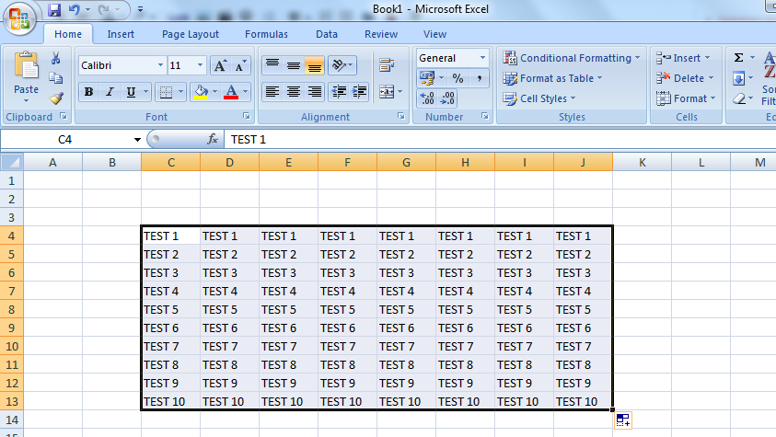Image resolution: width=776 pixels, height=437 pixels.
Task: Open the fill color dropdown arrow
Action: coord(214,92)
